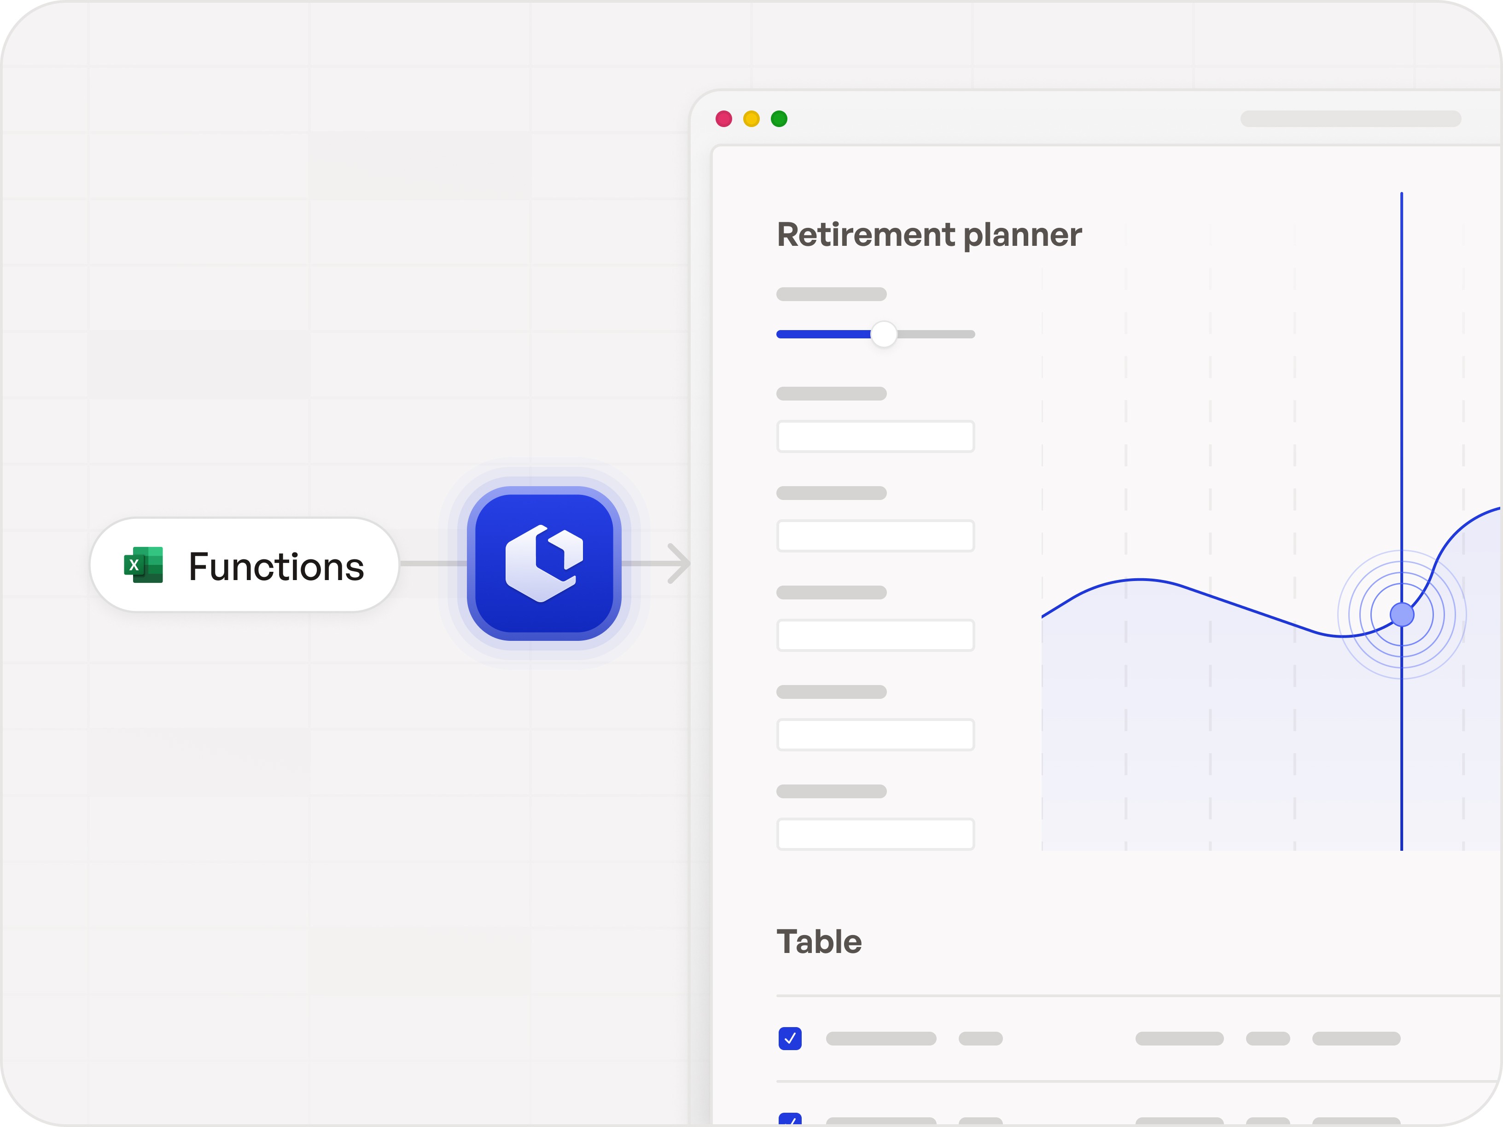Click the bottom-most input field in the form
Screen dimensions: 1503x1127
coord(876,834)
